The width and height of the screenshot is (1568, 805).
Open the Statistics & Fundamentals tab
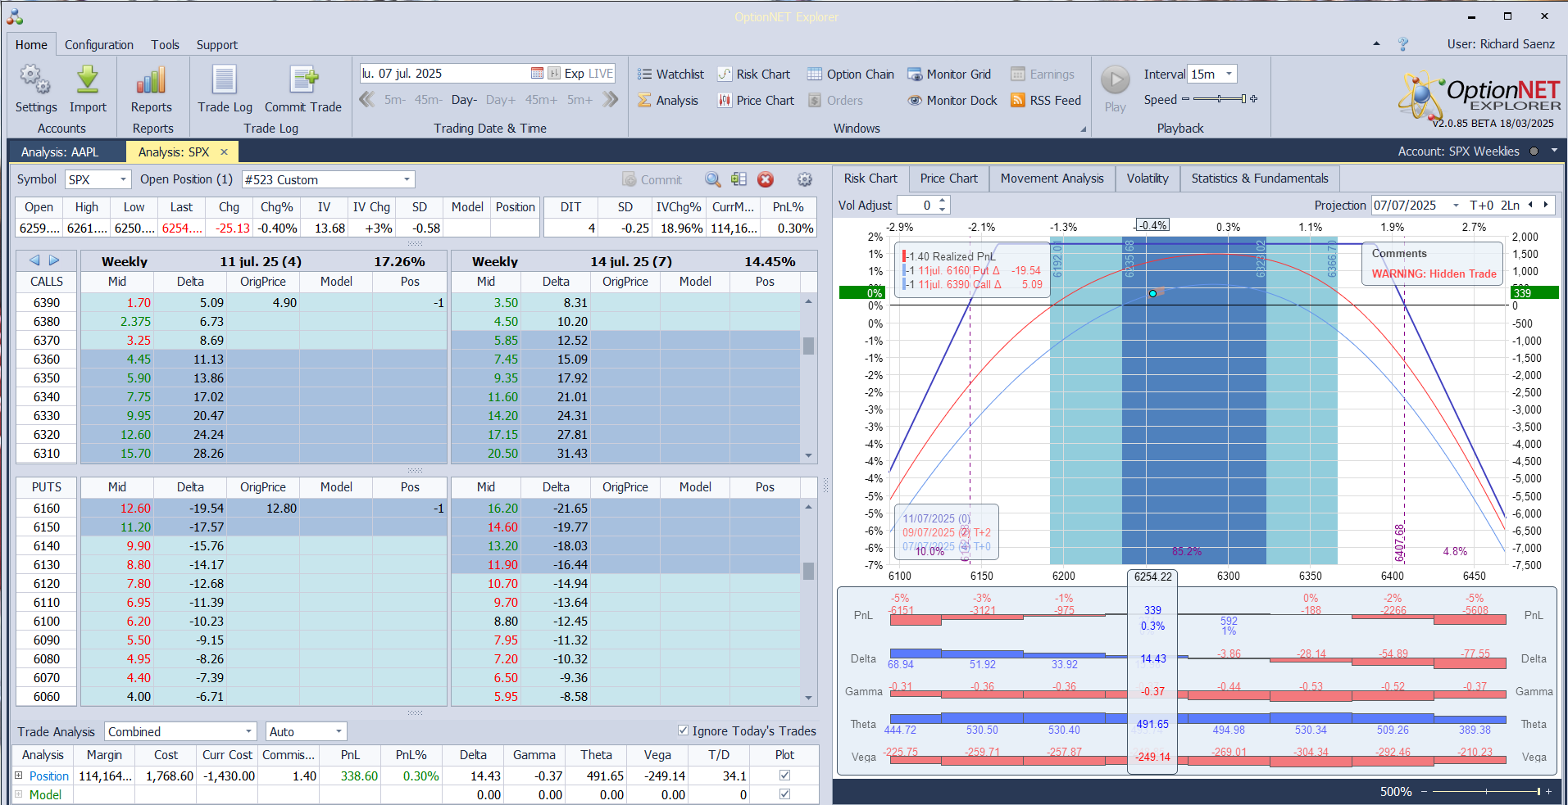pyautogui.click(x=1260, y=179)
